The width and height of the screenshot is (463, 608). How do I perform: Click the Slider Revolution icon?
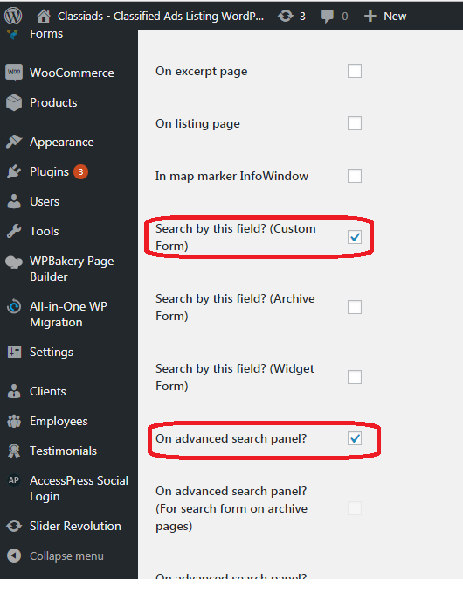coord(14,526)
